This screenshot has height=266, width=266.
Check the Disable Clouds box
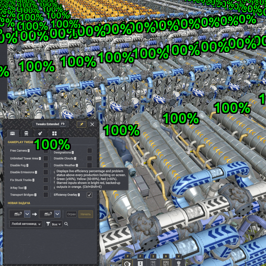pyautogui.click(x=90, y=158)
